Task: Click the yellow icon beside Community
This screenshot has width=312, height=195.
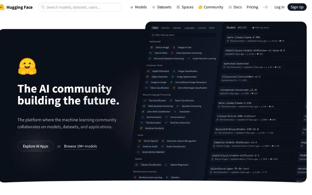Action: 200,7
